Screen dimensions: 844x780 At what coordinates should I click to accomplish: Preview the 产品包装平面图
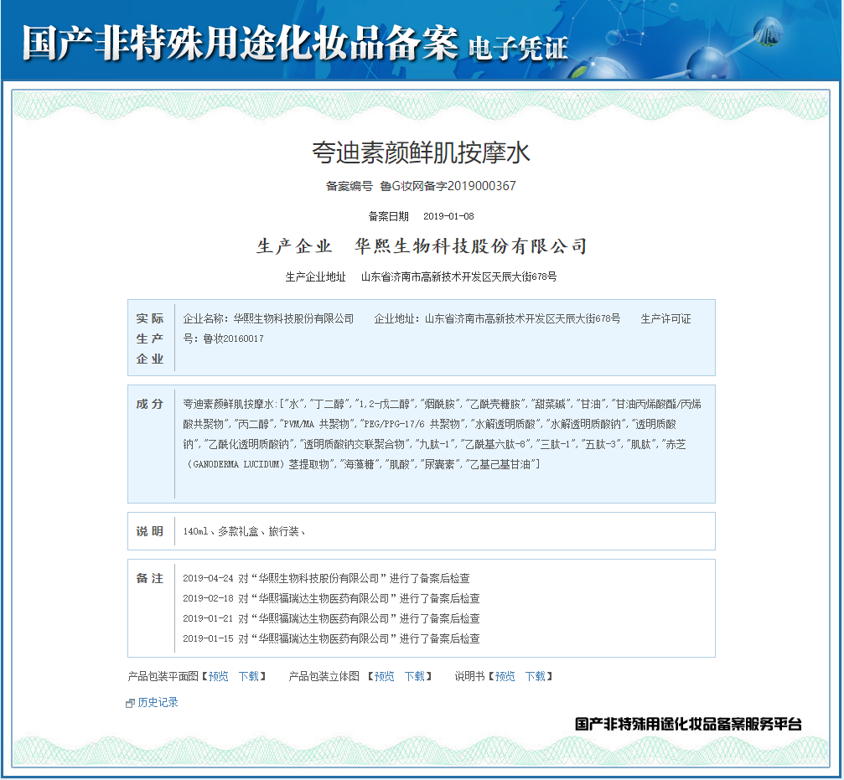(x=218, y=676)
